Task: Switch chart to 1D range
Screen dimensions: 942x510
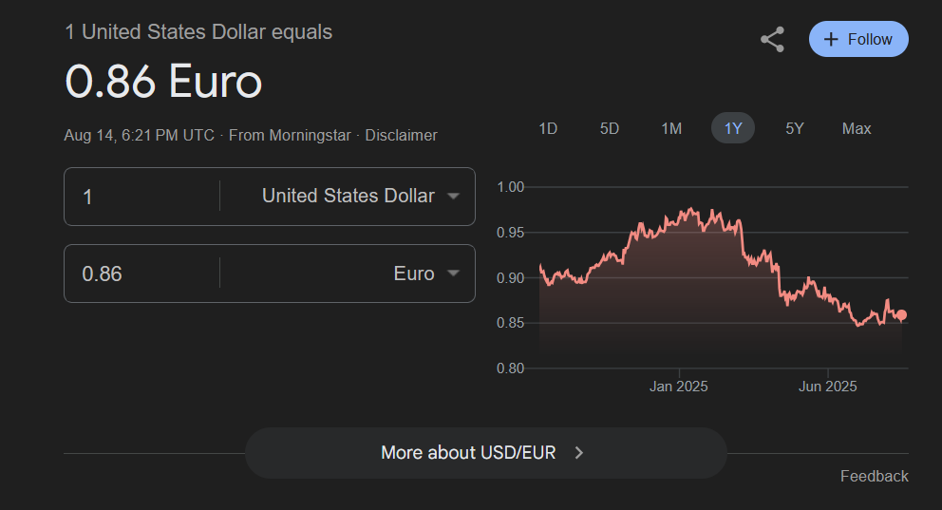Action: tap(548, 128)
